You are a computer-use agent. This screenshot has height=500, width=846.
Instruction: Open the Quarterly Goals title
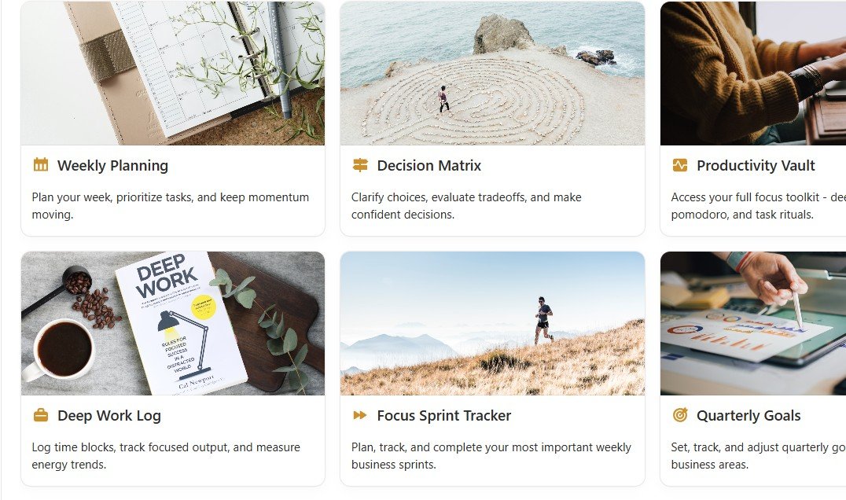(749, 416)
